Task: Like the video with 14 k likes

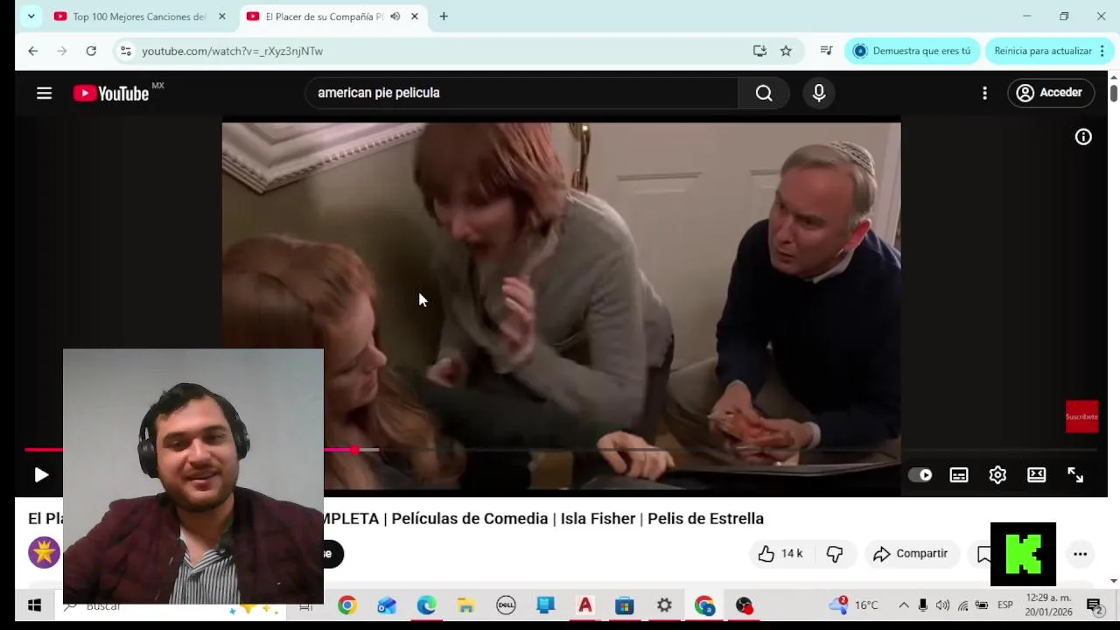Action: 780,554
